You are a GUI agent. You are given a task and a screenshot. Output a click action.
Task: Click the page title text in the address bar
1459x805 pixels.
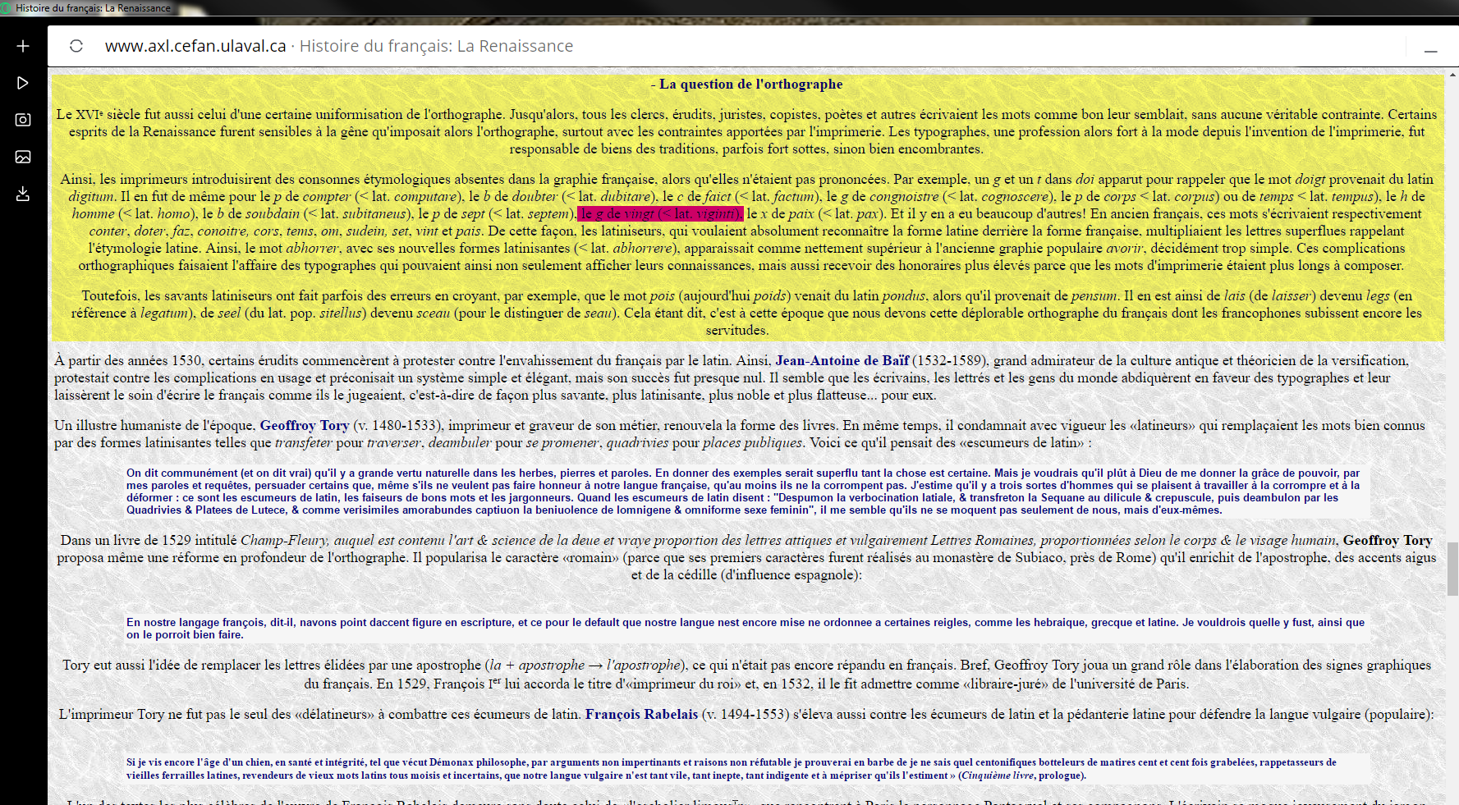tap(436, 46)
